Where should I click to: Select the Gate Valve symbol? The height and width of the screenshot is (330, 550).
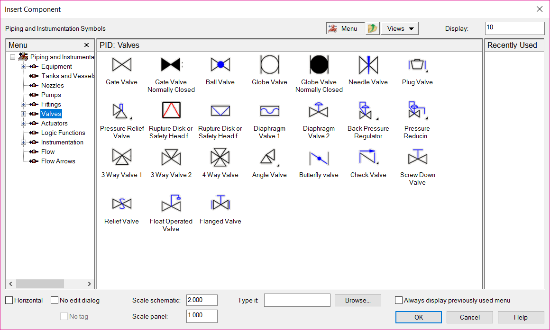121,65
